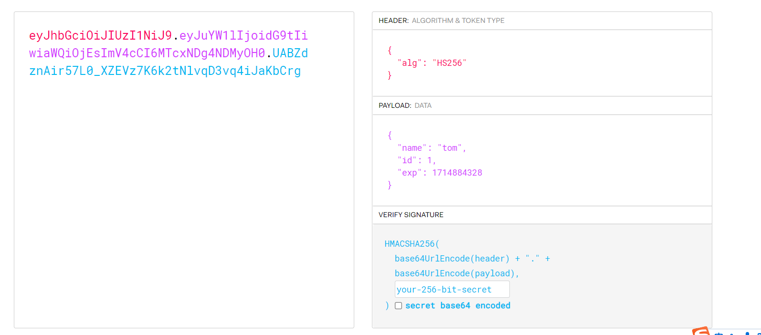Select the "HS256" algorithm value in header
The image size is (761, 335).
click(x=449, y=63)
